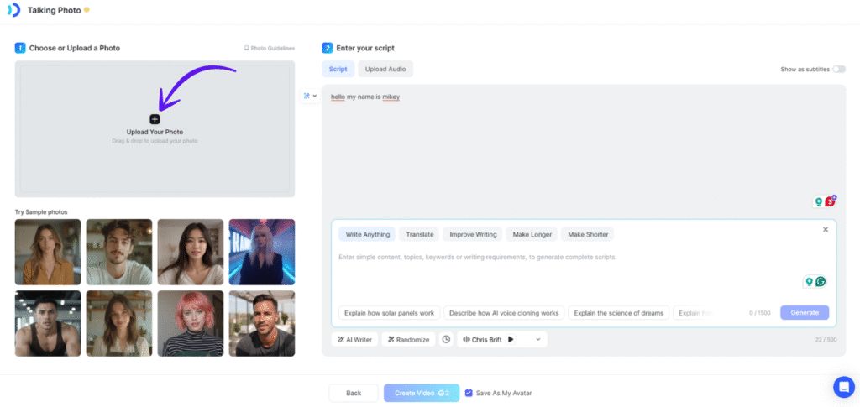Click the clock icon to add a pause
Screen dimensions: 860x407
pyautogui.click(x=447, y=340)
